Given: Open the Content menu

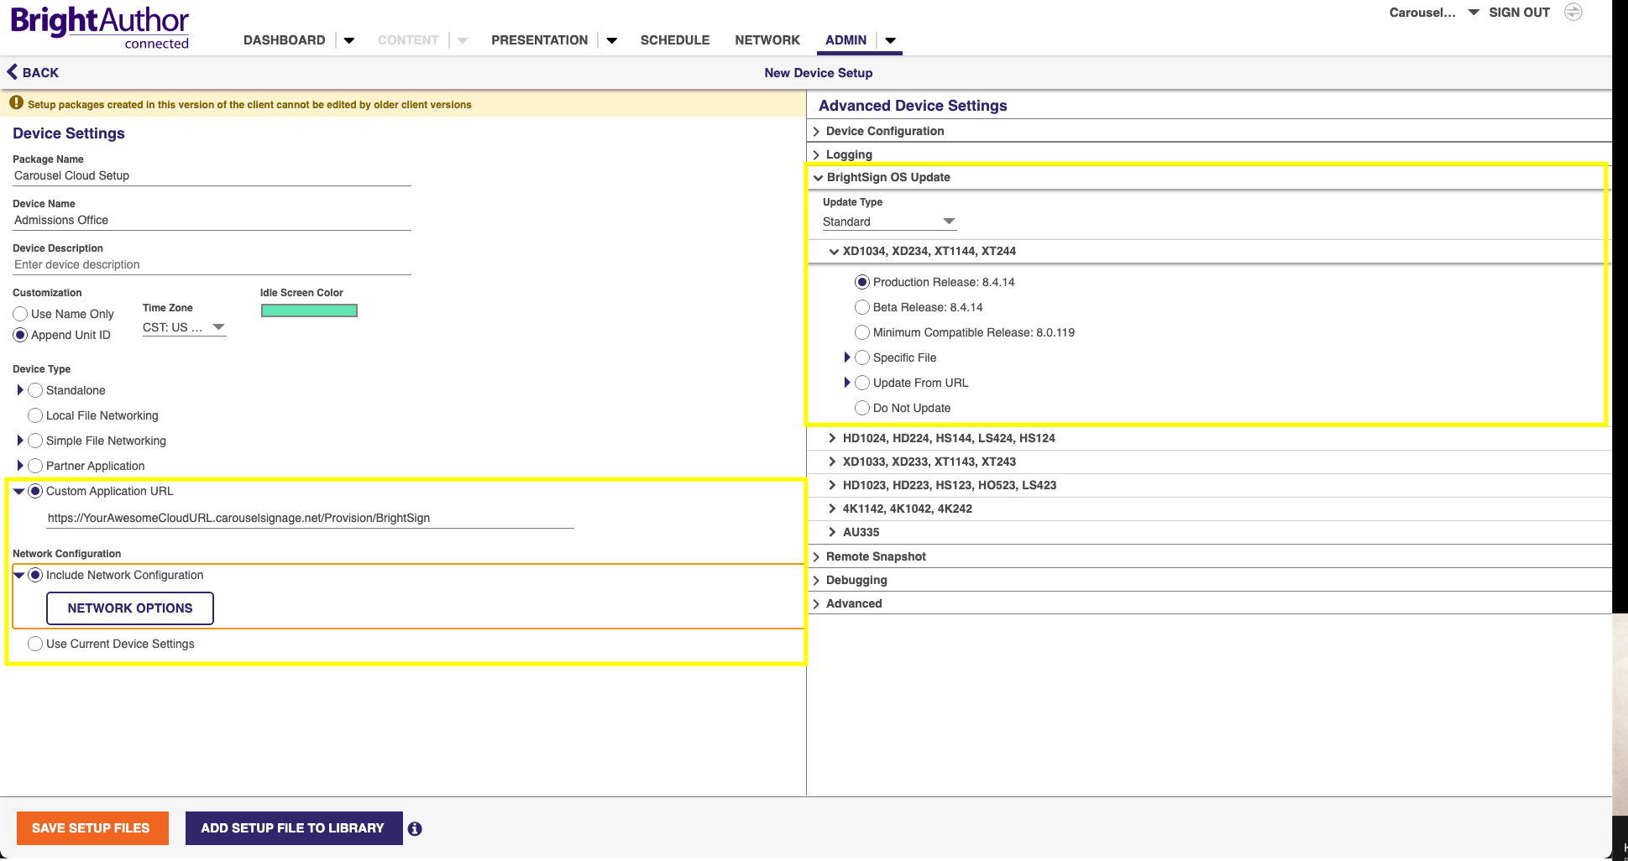Looking at the screenshot, I should tap(408, 40).
